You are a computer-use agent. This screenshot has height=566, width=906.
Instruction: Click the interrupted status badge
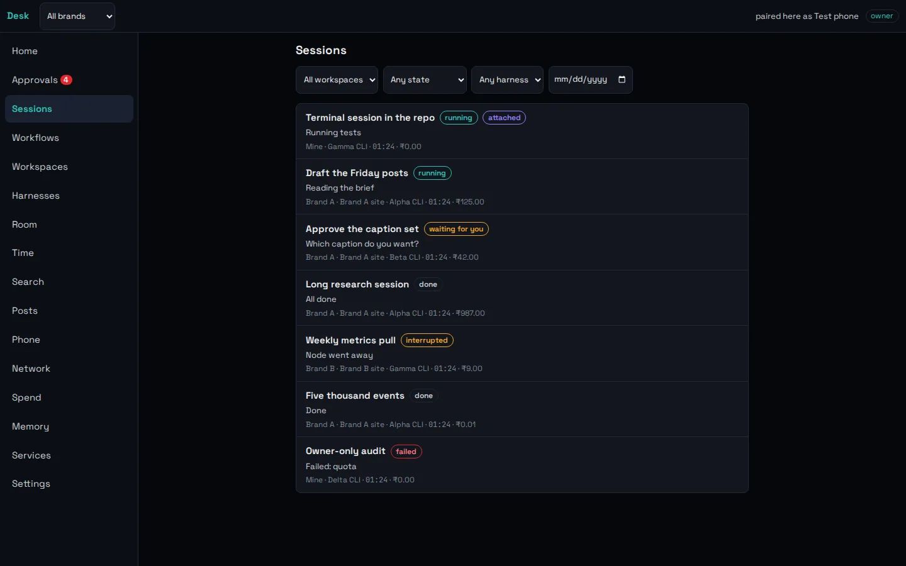point(427,340)
